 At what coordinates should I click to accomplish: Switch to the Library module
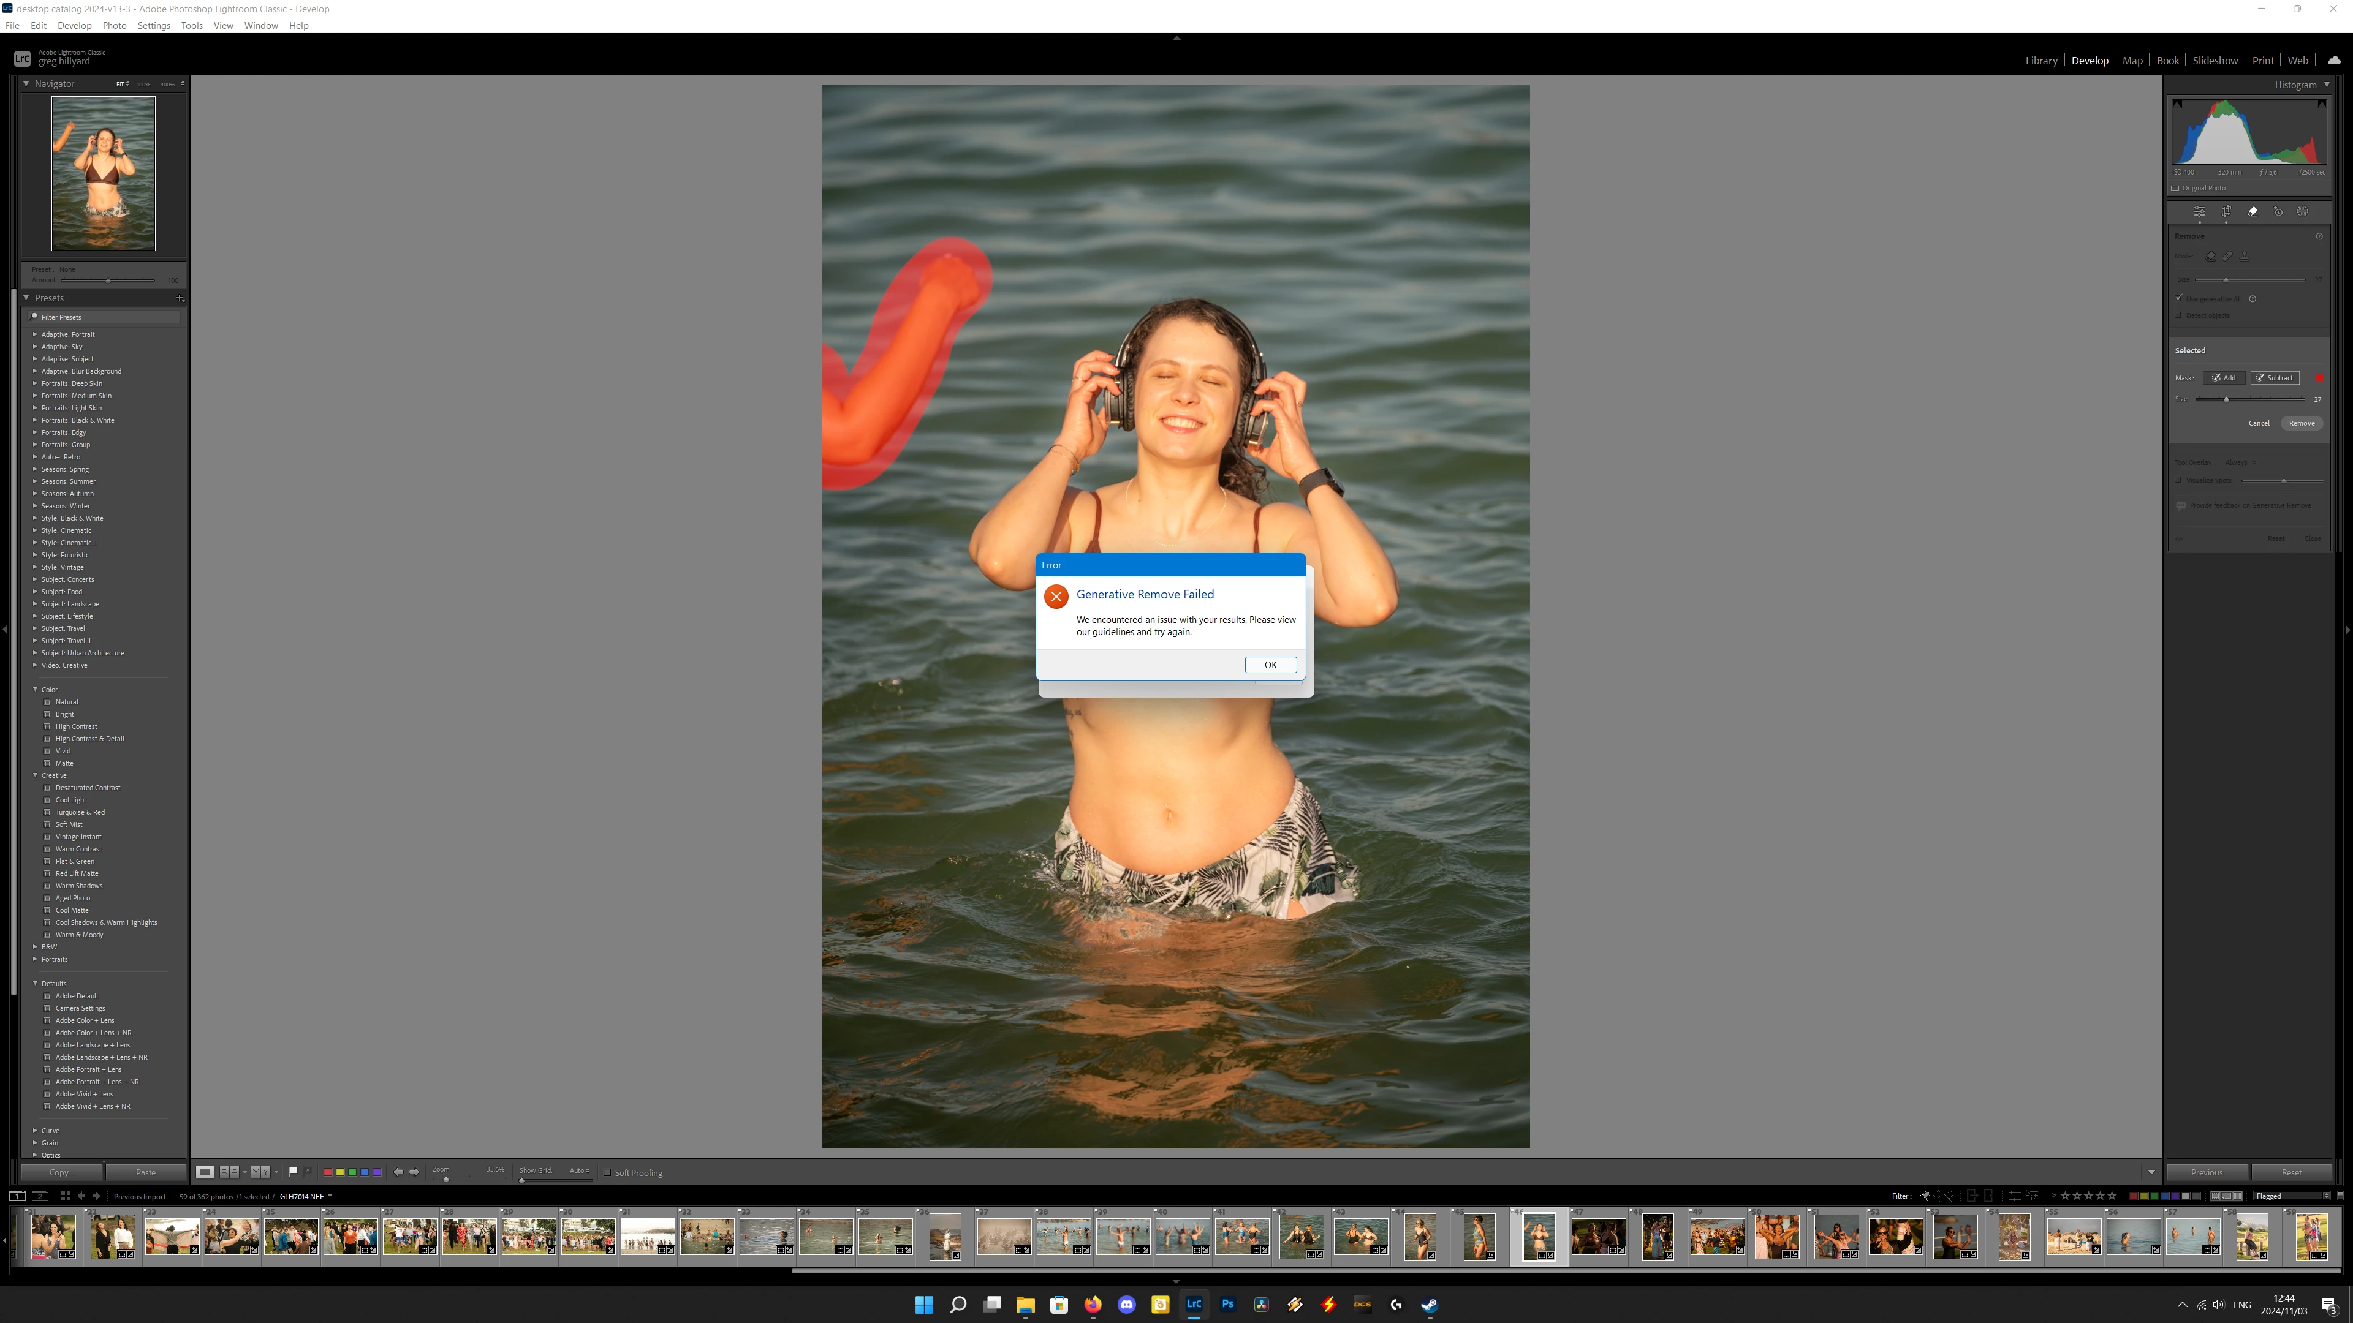2040,61
